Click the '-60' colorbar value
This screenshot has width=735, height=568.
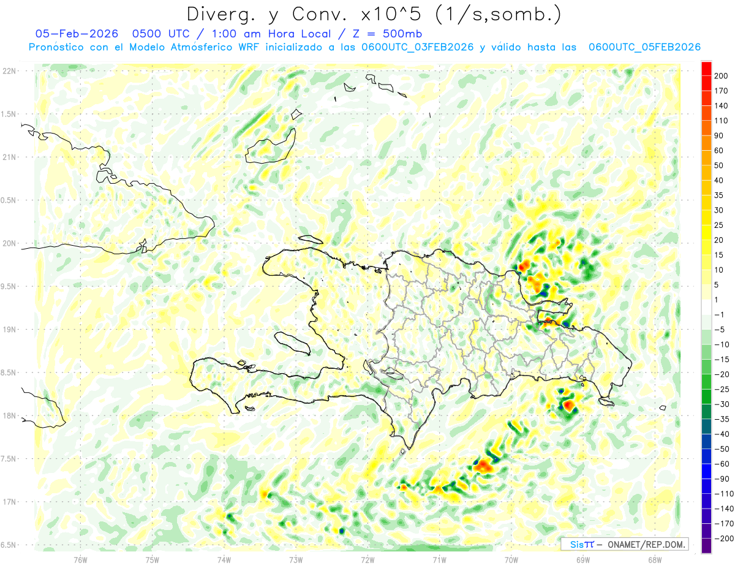(721, 464)
